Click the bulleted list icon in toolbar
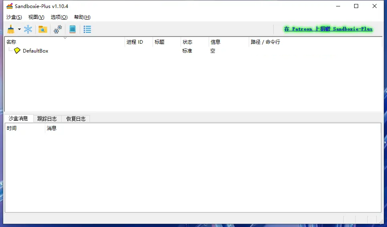Screen dimensions: 387x227 coord(87,29)
